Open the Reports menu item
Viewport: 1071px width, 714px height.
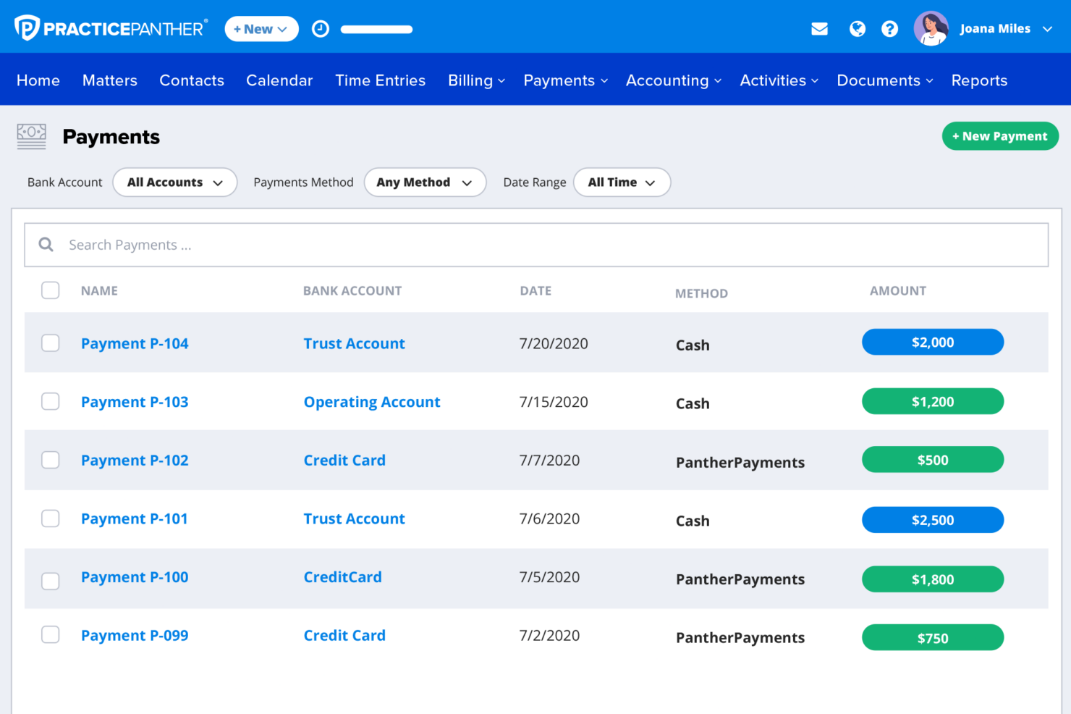979,80
